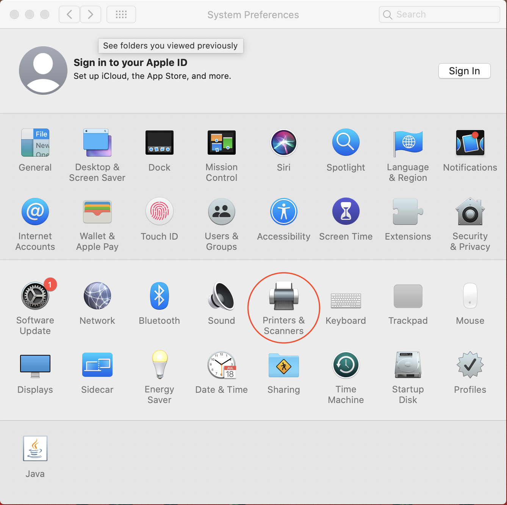Click the Apple ID avatar picture
The image size is (507, 505).
point(43,71)
